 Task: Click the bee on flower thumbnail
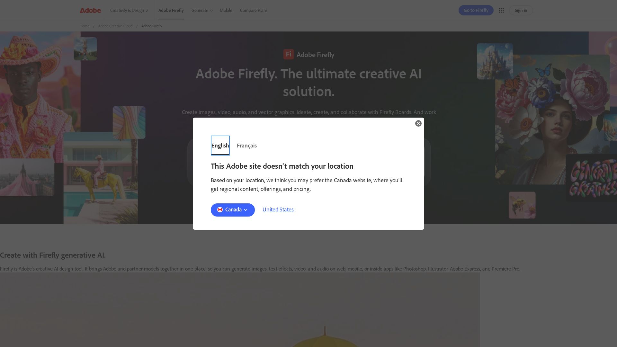(x=522, y=205)
